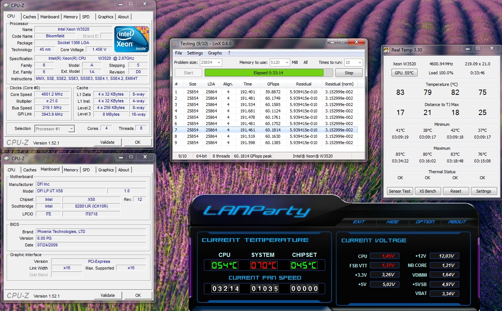Click the GPU 55°C button in Real Temp
Viewport: 502px width, 311px height.
404,73
